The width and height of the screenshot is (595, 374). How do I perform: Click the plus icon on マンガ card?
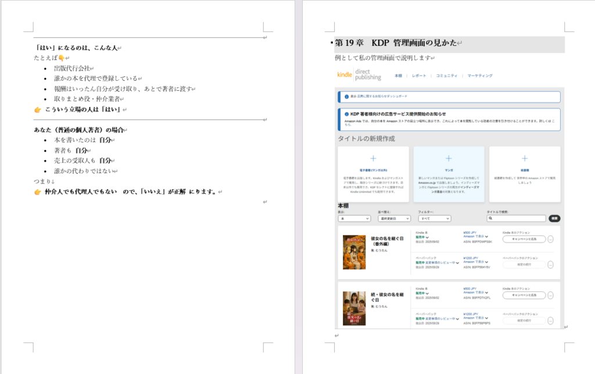pyautogui.click(x=449, y=158)
